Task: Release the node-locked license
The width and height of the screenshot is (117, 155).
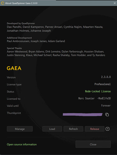Action: click(95, 129)
